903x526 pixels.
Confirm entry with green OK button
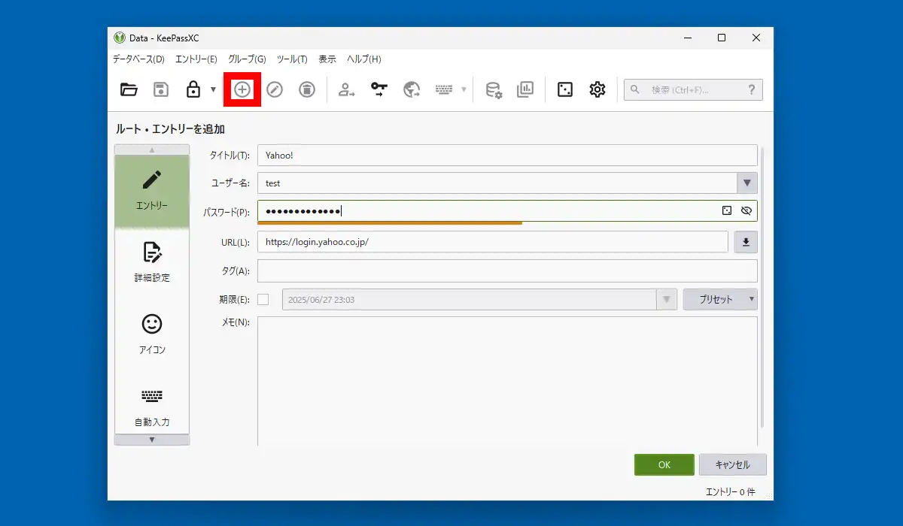(x=664, y=464)
